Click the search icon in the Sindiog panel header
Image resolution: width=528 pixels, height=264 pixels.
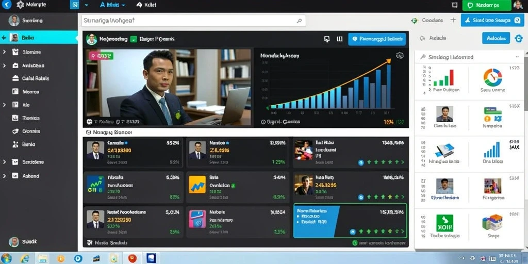[423, 57]
